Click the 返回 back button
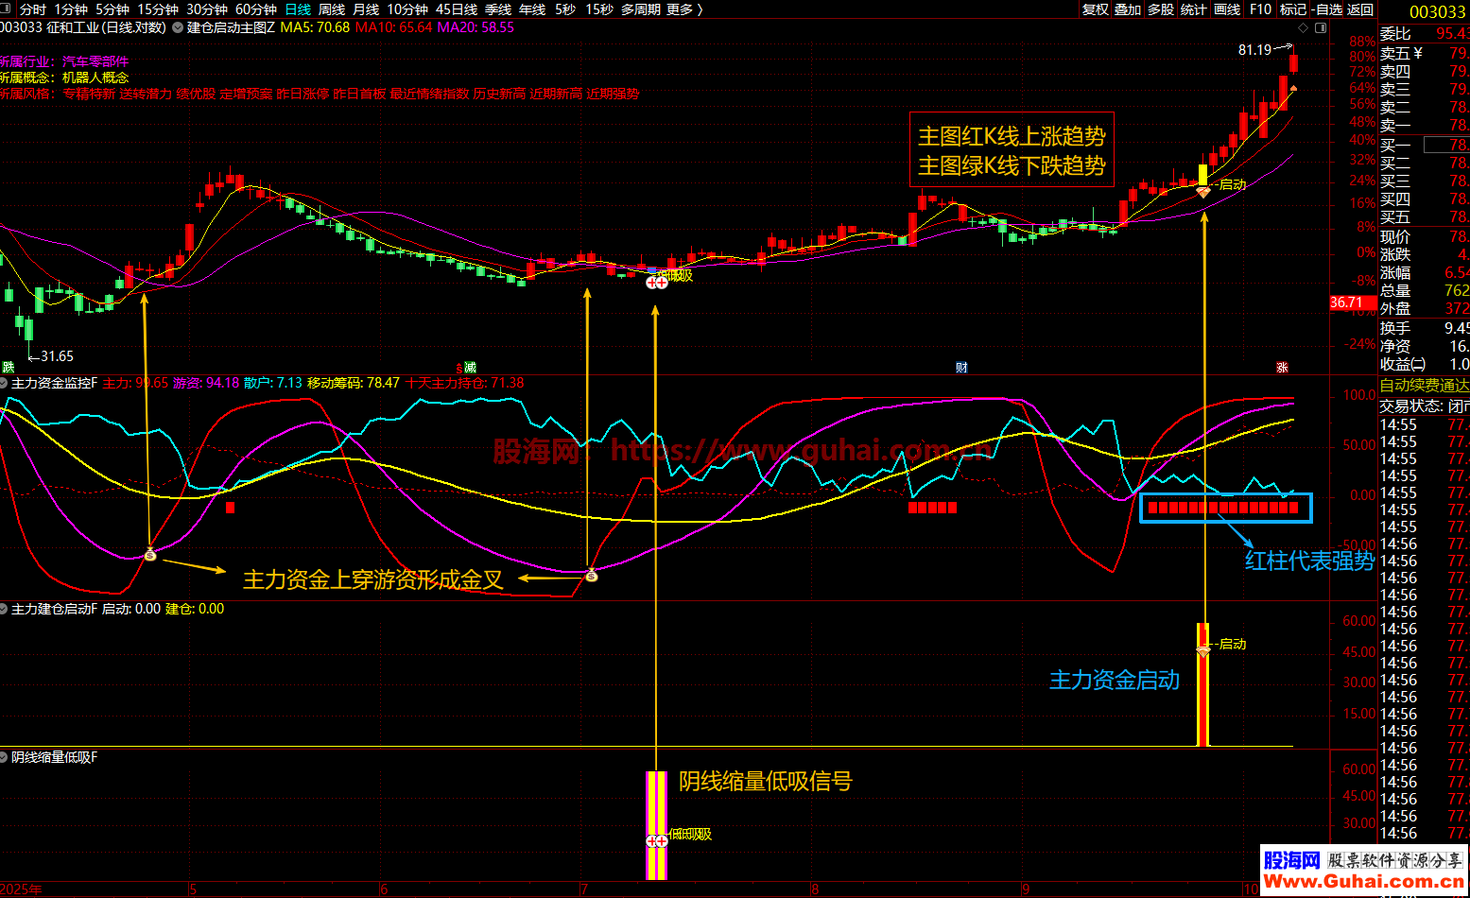 [x=1361, y=9]
